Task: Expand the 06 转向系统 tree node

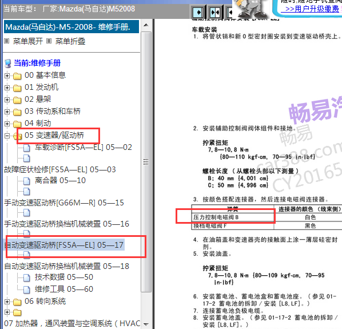Action: pos(7,302)
